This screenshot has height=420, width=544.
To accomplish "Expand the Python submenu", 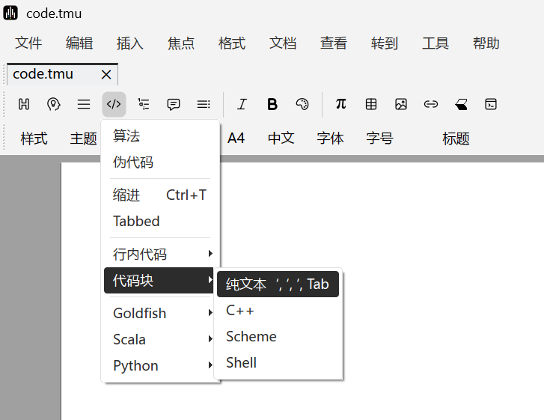I will click(161, 365).
